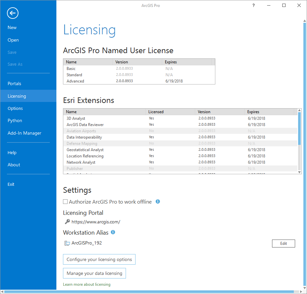Viewport: 307px width, 294px height.
Task: Click Manage your data licensing
Action: [94, 273]
